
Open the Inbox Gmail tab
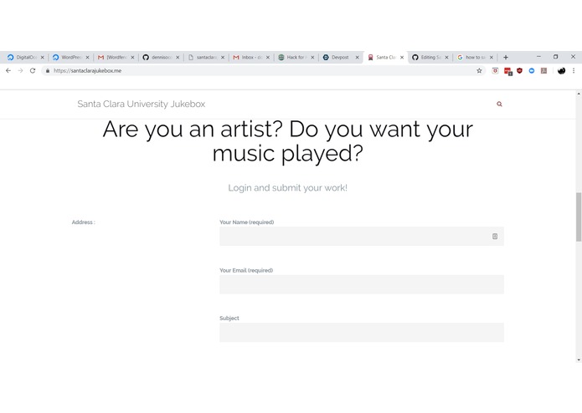[x=251, y=58]
